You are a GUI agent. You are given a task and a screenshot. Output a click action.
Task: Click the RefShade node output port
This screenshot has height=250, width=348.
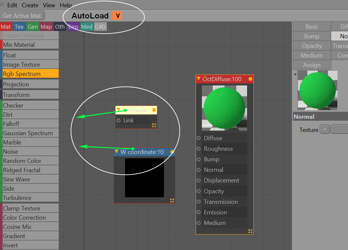[x=154, y=110]
